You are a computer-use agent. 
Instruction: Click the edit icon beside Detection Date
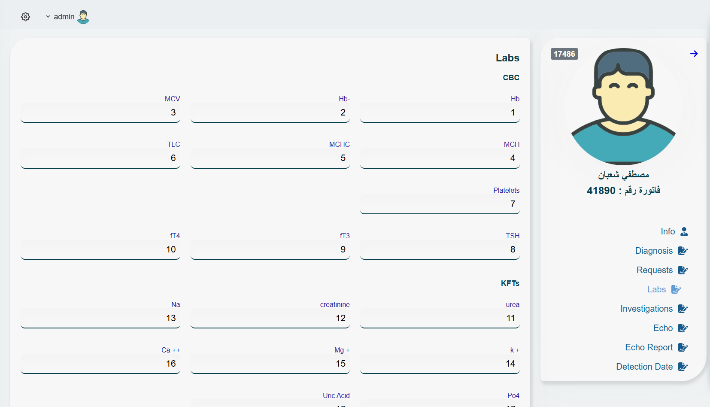coord(683,367)
